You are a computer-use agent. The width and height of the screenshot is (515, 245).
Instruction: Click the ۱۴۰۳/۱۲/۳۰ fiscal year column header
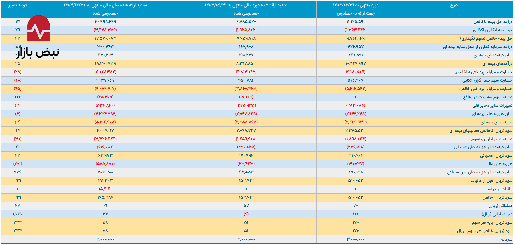(105, 5)
